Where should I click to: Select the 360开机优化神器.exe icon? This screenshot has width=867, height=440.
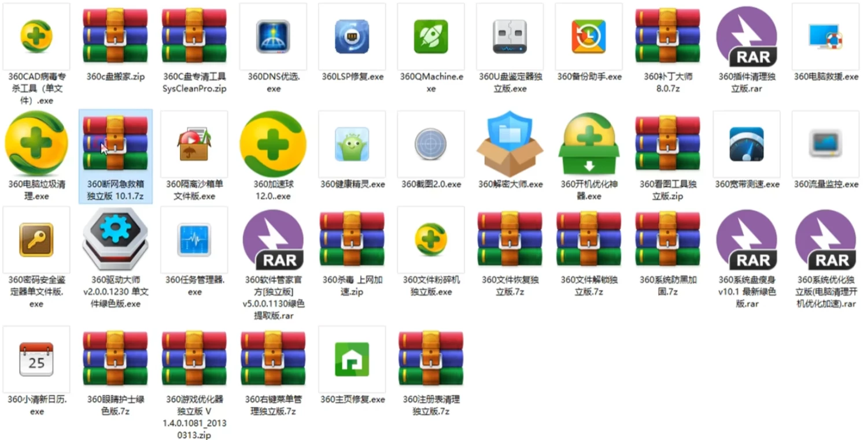point(589,144)
